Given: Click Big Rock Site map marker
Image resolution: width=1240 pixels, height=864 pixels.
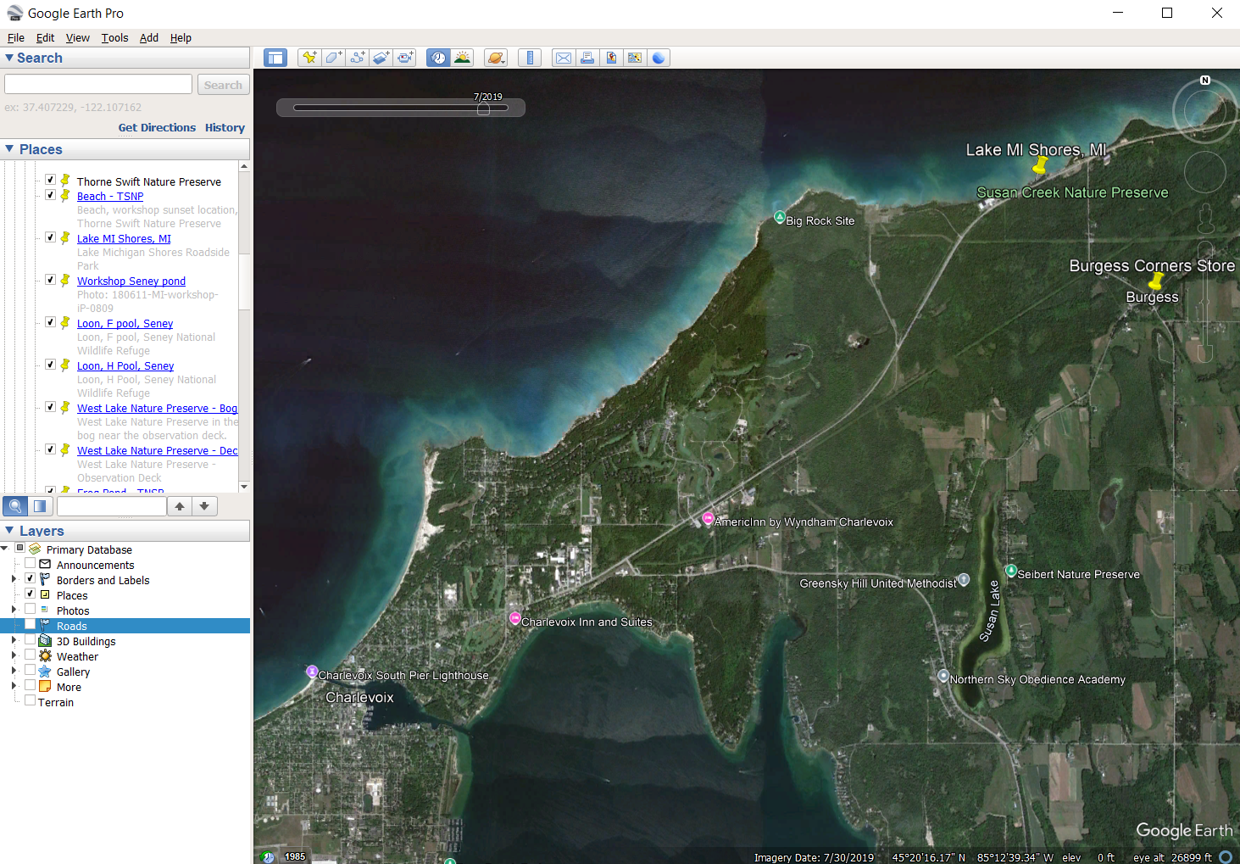Looking at the screenshot, I should (x=780, y=218).
